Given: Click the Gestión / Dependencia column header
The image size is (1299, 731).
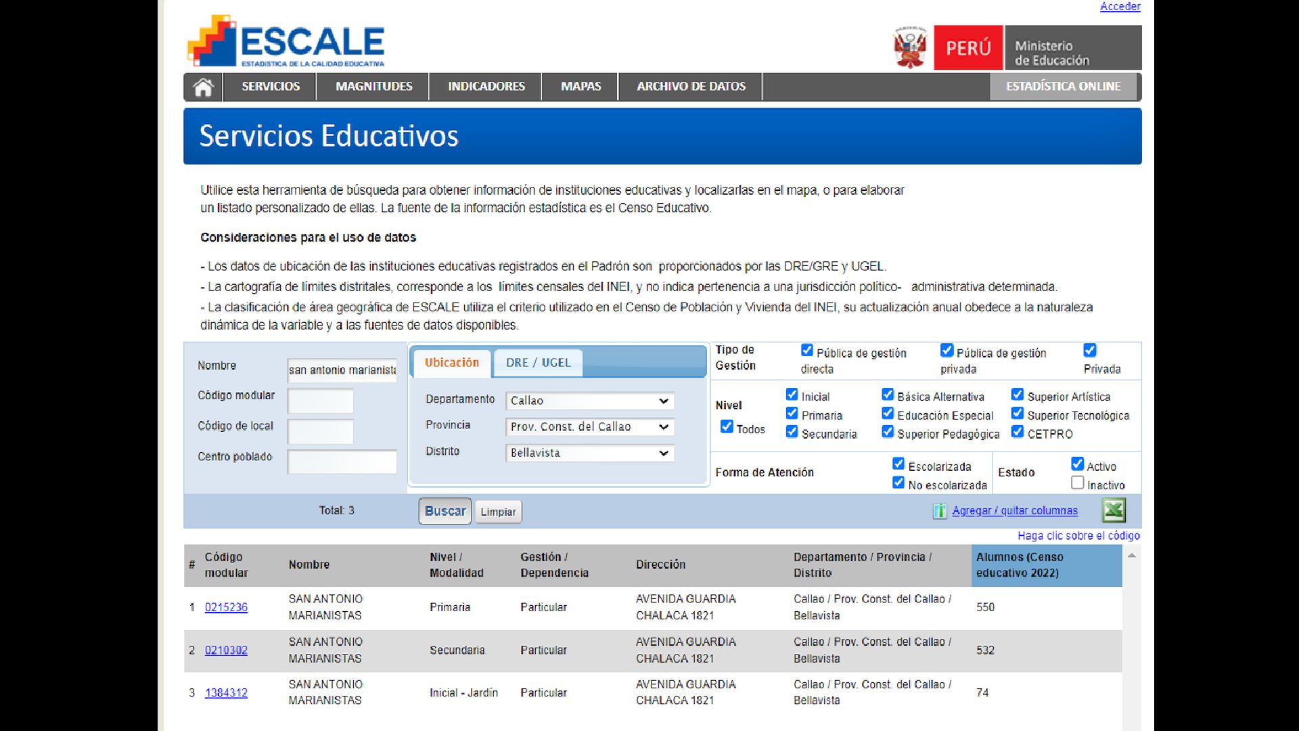Looking at the screenshot, I should [x=554, y=565].
